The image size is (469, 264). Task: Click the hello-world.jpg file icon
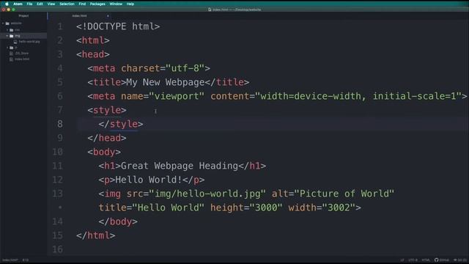coord(15,42)
